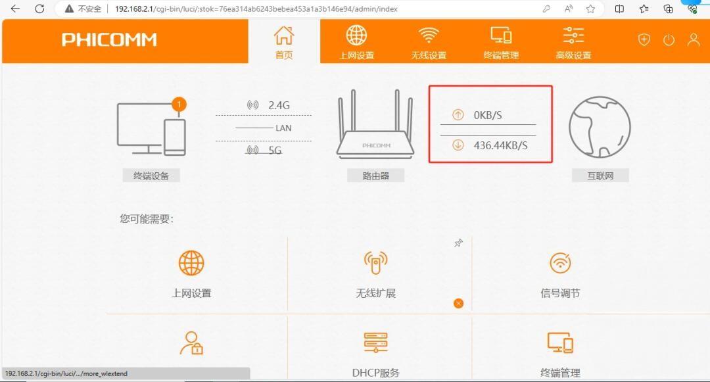Viewport: 710px width, 382px height.
Task: Click the not-secure warning icon
Action: [69, 9]
